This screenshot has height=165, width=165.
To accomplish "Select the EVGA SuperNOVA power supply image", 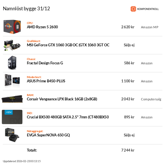I will pyautogui.click(x=12, y=135).
